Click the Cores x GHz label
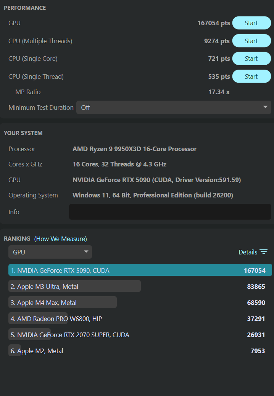 click(25, 164)
